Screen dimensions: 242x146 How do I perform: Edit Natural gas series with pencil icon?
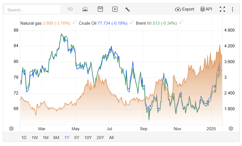point(74,23)
